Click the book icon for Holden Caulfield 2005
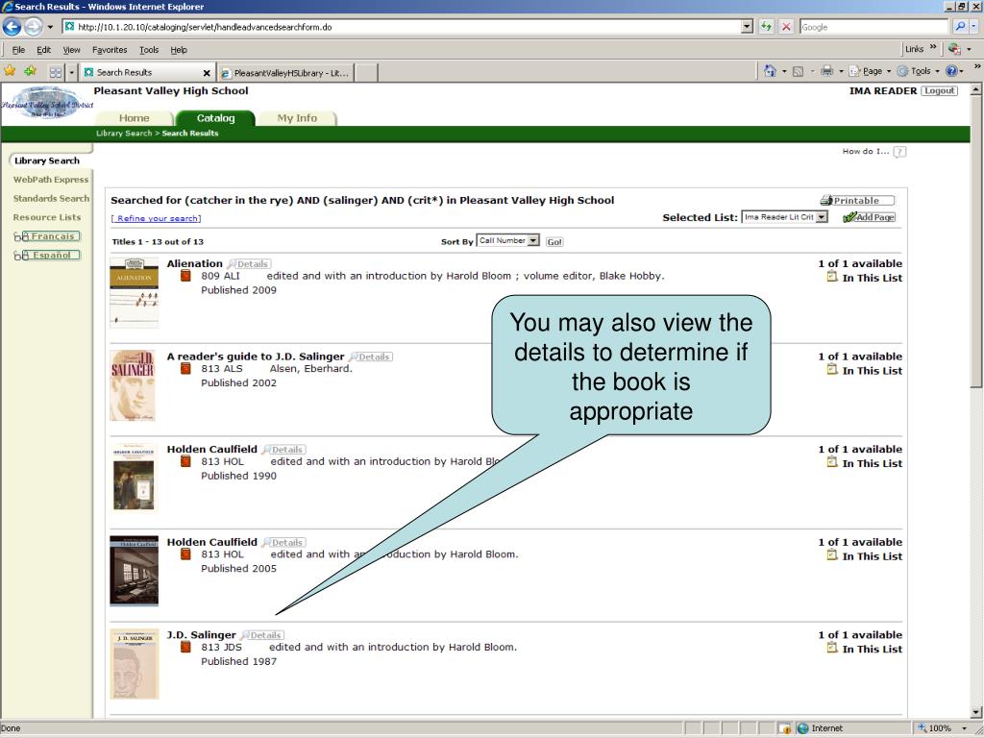 coord(185,554)
